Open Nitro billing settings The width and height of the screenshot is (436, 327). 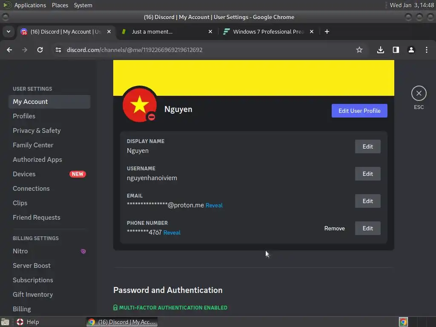point(49,251)
